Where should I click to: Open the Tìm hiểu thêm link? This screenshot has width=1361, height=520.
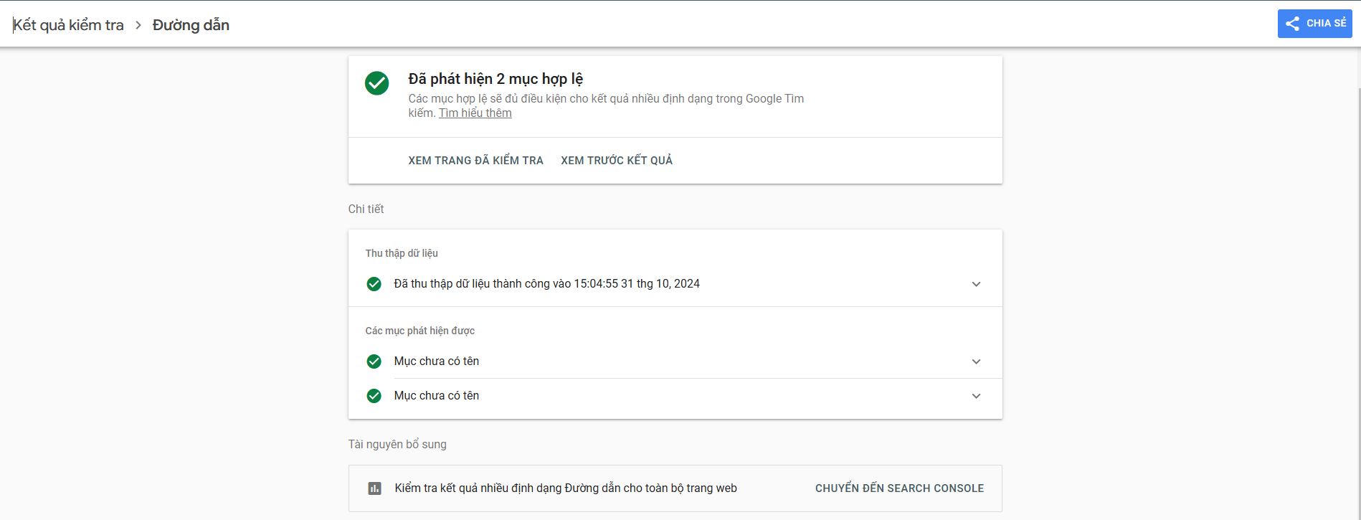tap(475, 113)
